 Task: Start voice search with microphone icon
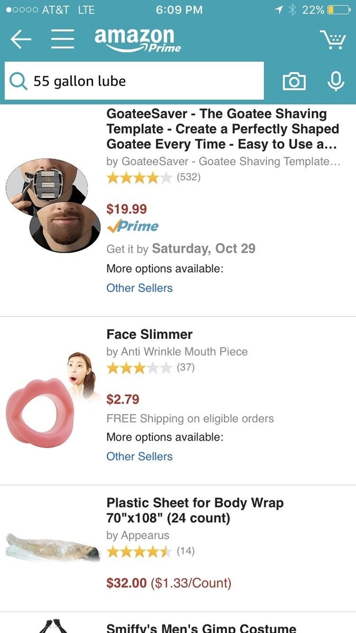pyautogui.click(x=336, y=81)
